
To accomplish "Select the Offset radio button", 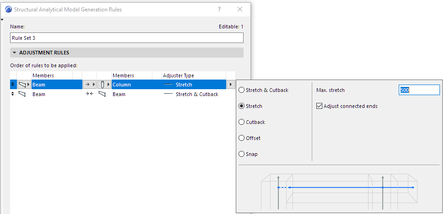I will (x=242, y=138).
